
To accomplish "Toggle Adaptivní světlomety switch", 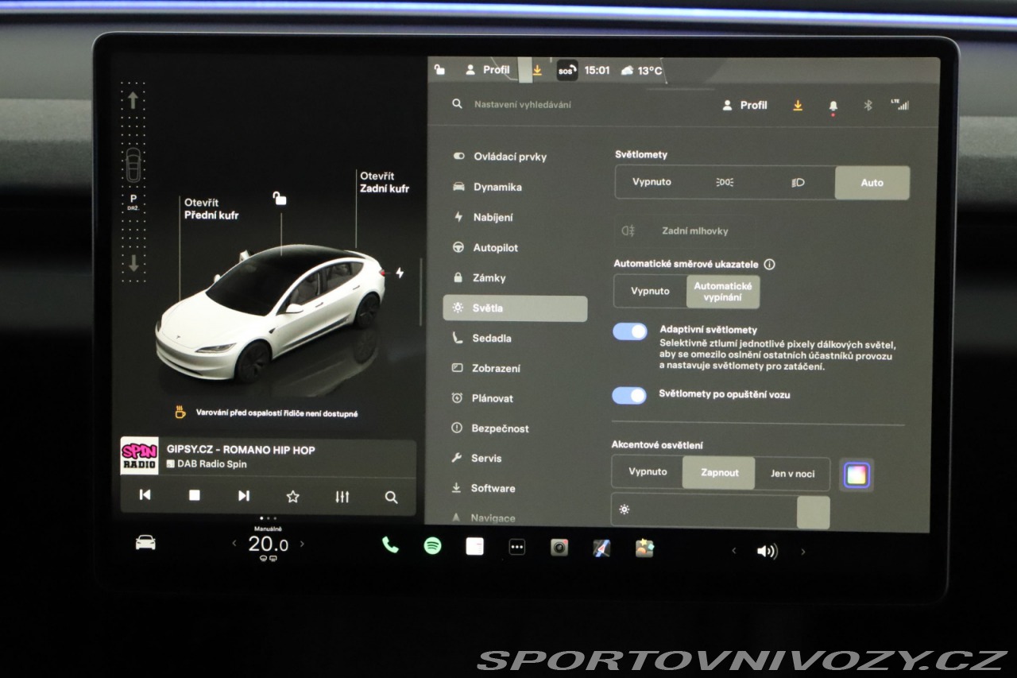I will click(630, 331).
